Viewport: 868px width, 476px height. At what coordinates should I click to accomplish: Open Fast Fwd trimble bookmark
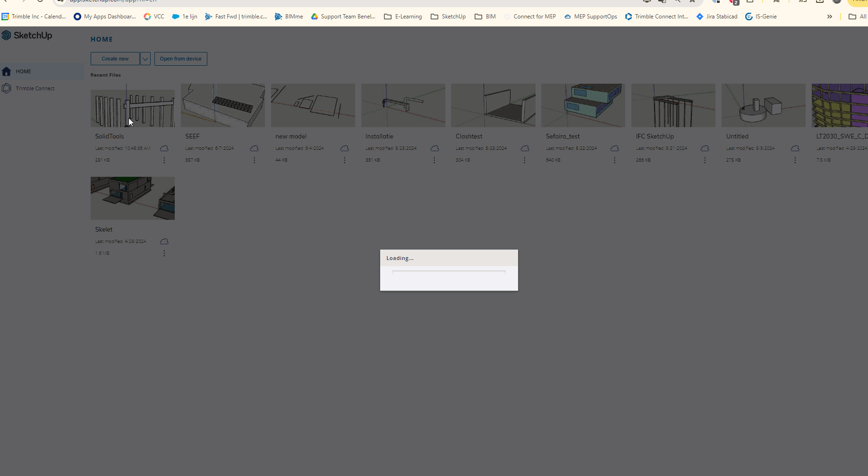point(236,17)
